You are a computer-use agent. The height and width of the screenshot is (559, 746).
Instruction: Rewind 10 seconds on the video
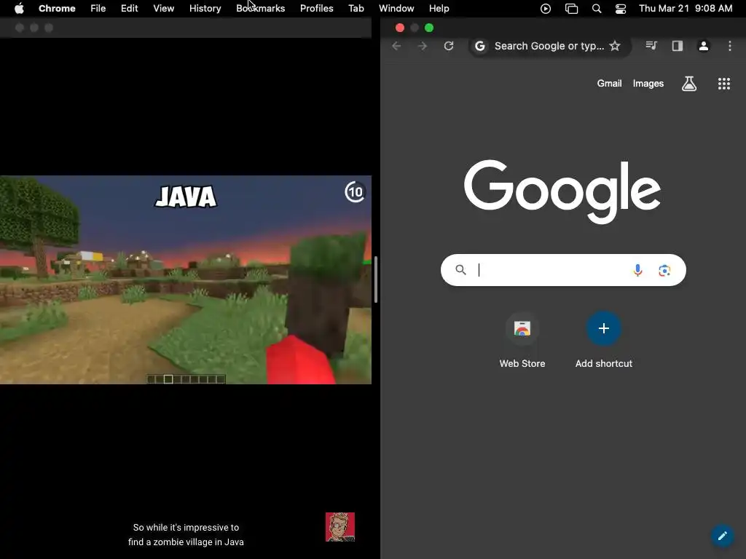[x=355, y=191]
